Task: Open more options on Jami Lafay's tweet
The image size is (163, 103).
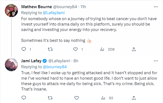Action: pos(156,61)
